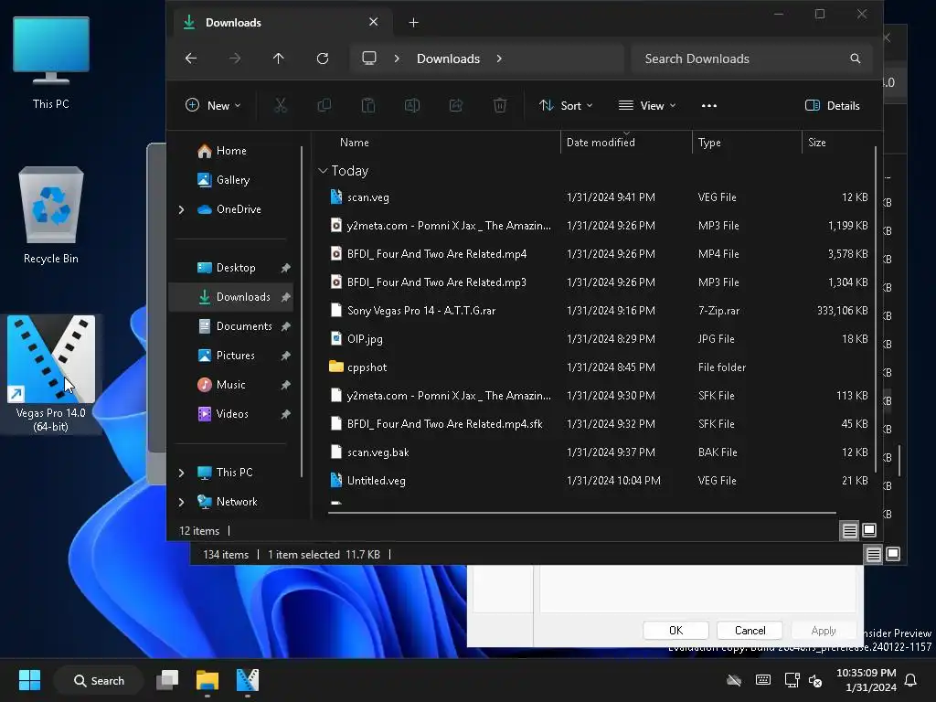
Task: Expand the OneDrive tree node
Action: [x=182, y=209]
